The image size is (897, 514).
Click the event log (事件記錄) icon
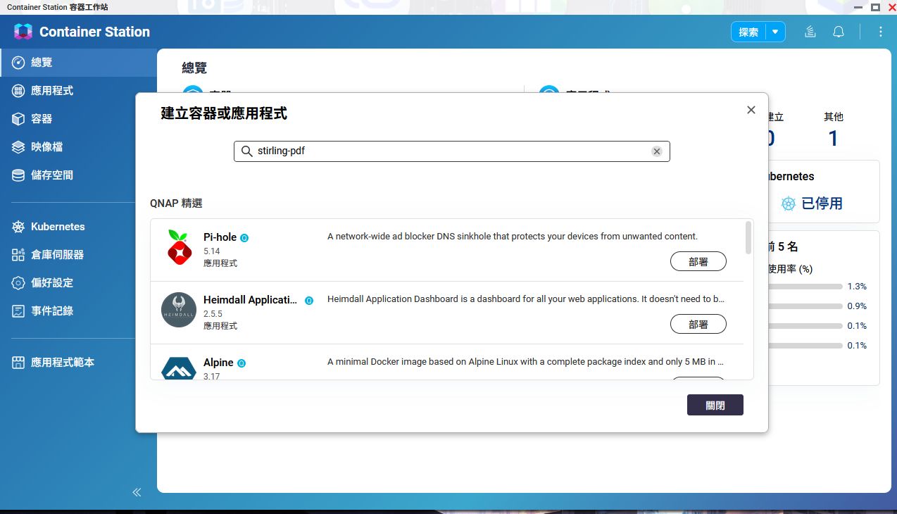point(18,311)
